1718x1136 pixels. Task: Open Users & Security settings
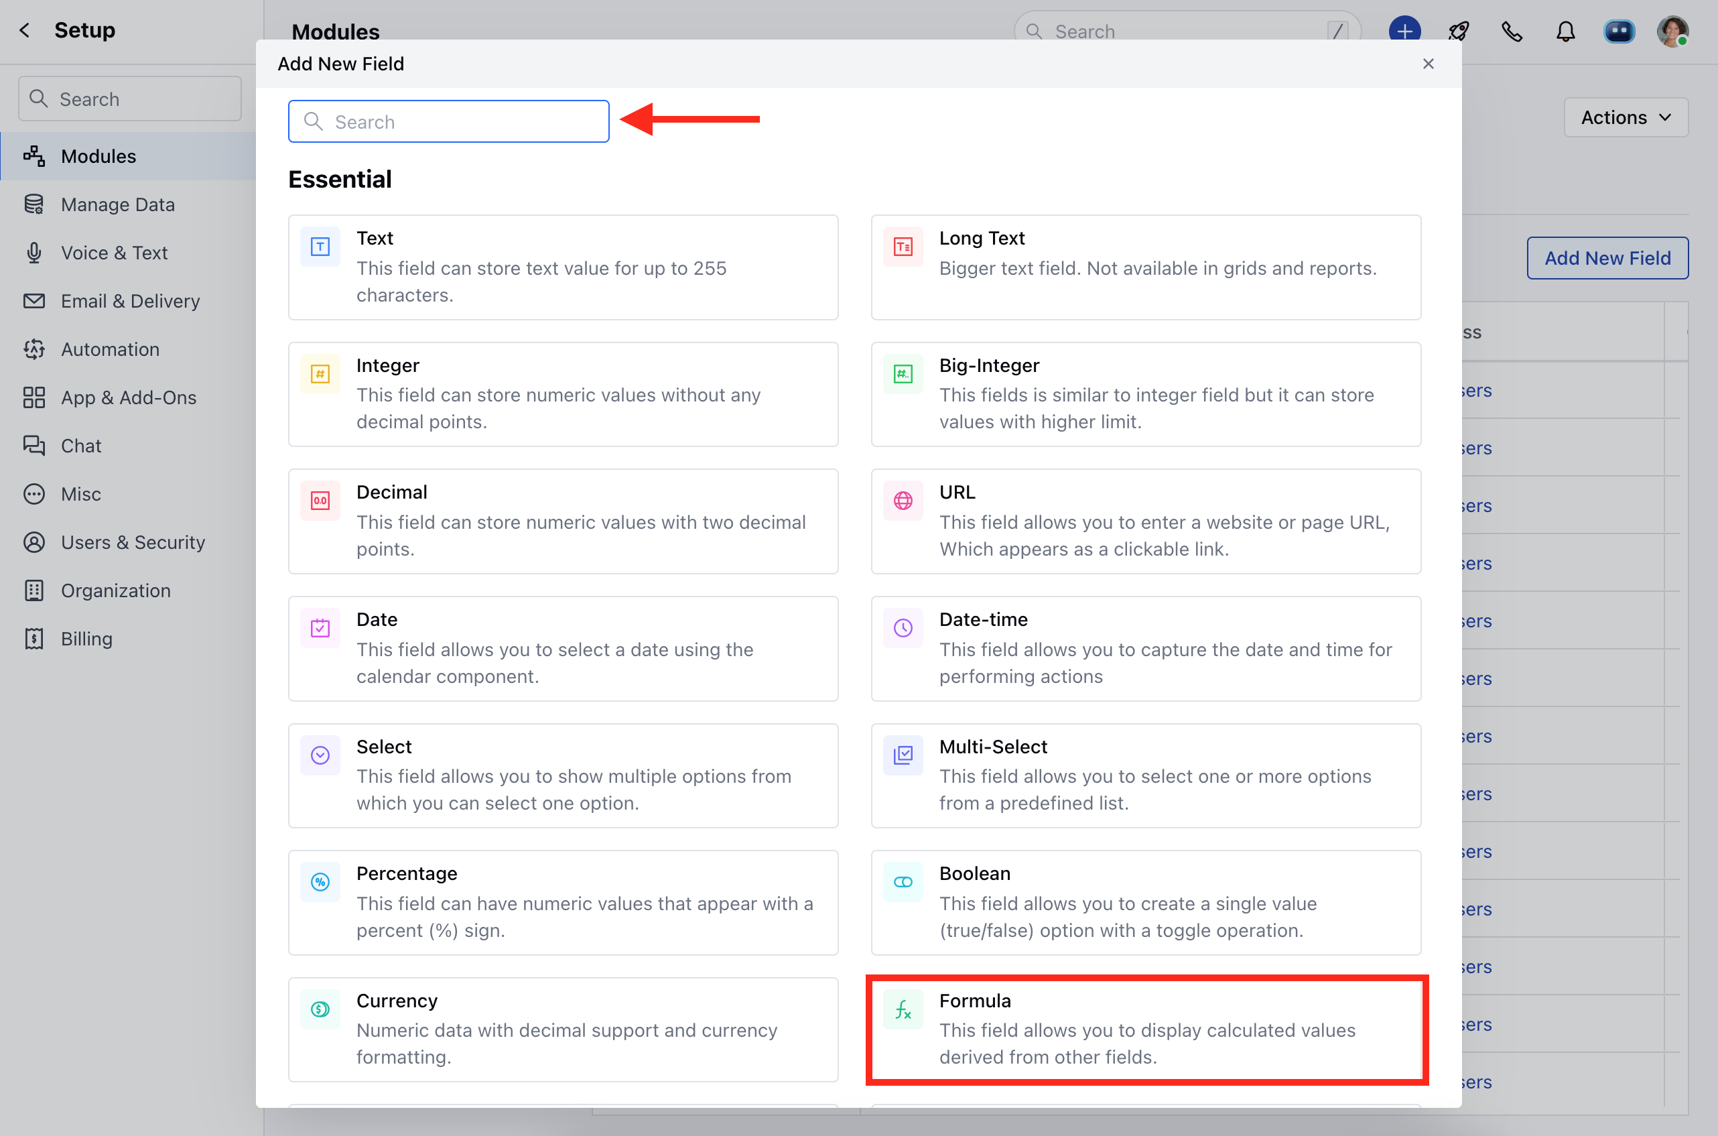133,542
